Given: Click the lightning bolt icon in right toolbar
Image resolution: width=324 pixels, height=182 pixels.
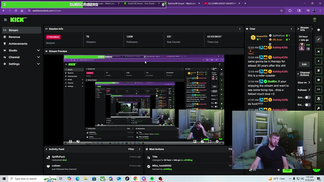Looking at the screenshot, I should [318, 61].
